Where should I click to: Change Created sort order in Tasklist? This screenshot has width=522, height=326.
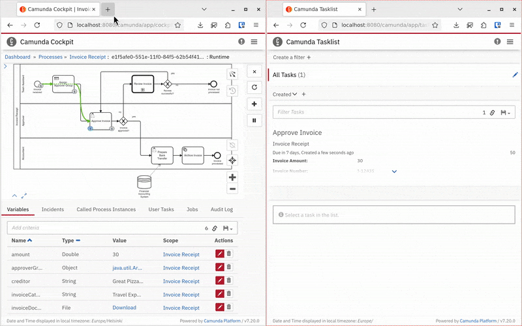coord(284,95)
